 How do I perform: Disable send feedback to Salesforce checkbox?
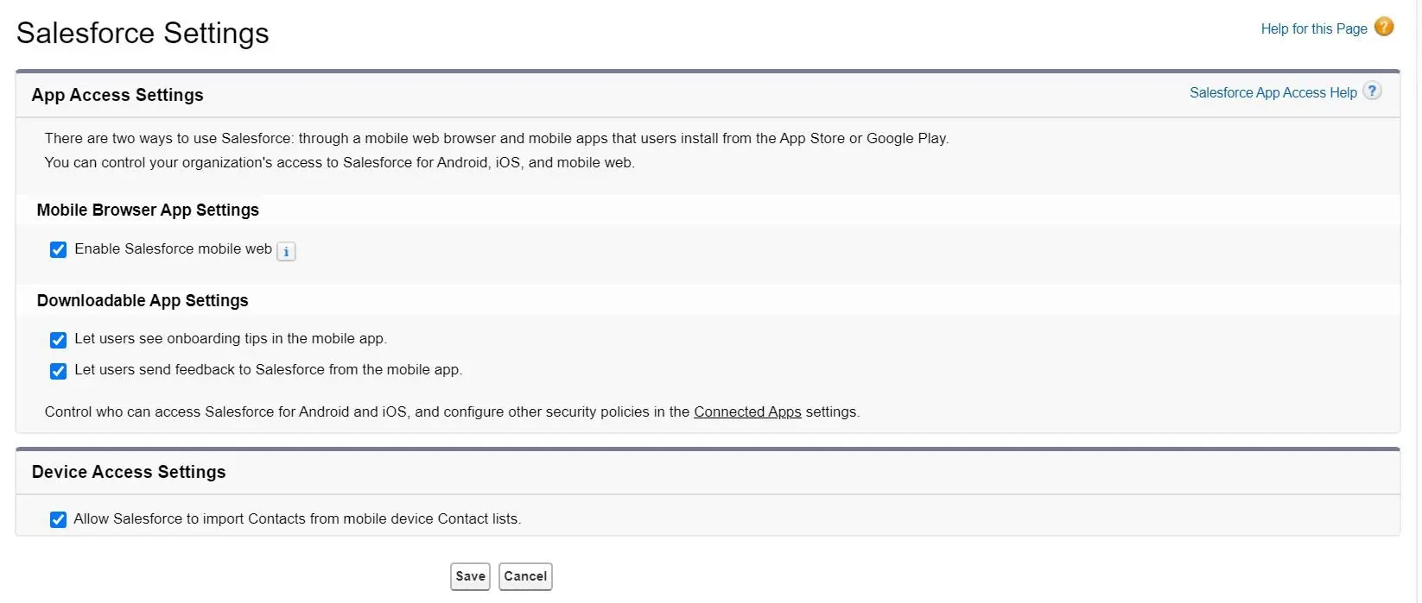[x=58, y=371]
